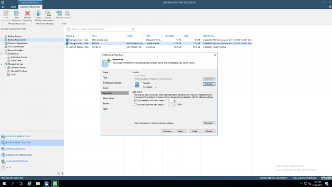Open Edit Repository in the ribbon
332x187 pixels.
point(17,16)
